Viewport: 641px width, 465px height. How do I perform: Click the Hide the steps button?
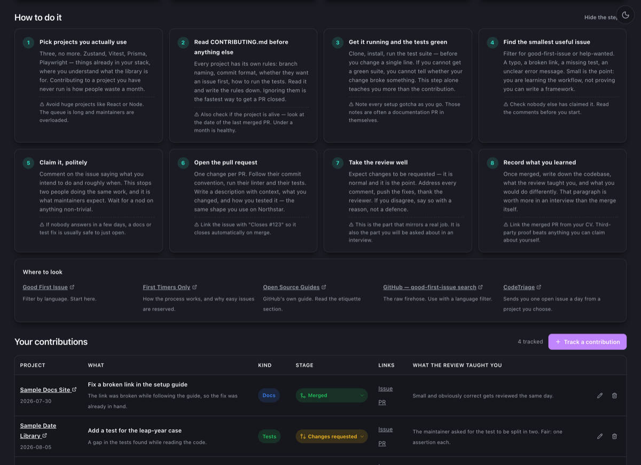[x=600, y=18]
